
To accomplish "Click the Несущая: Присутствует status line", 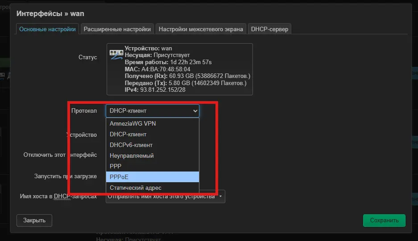I will [157, 55].
